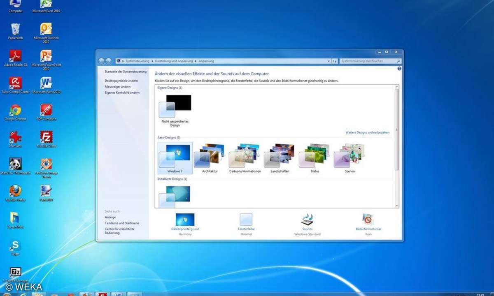The image size is (494, 296).
Task: Select the theme under Installierte Designs
Action: [x=175, y=196]
